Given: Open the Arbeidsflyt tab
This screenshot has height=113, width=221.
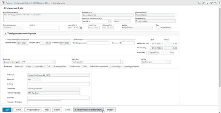Looking at the screenshot, I should 116,67.
